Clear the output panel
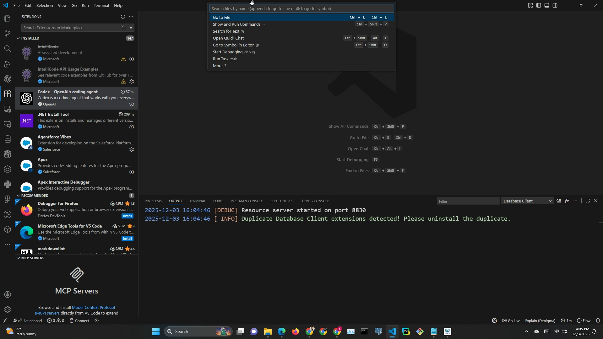This screenshot has width=603, height=339. point(559,201)
